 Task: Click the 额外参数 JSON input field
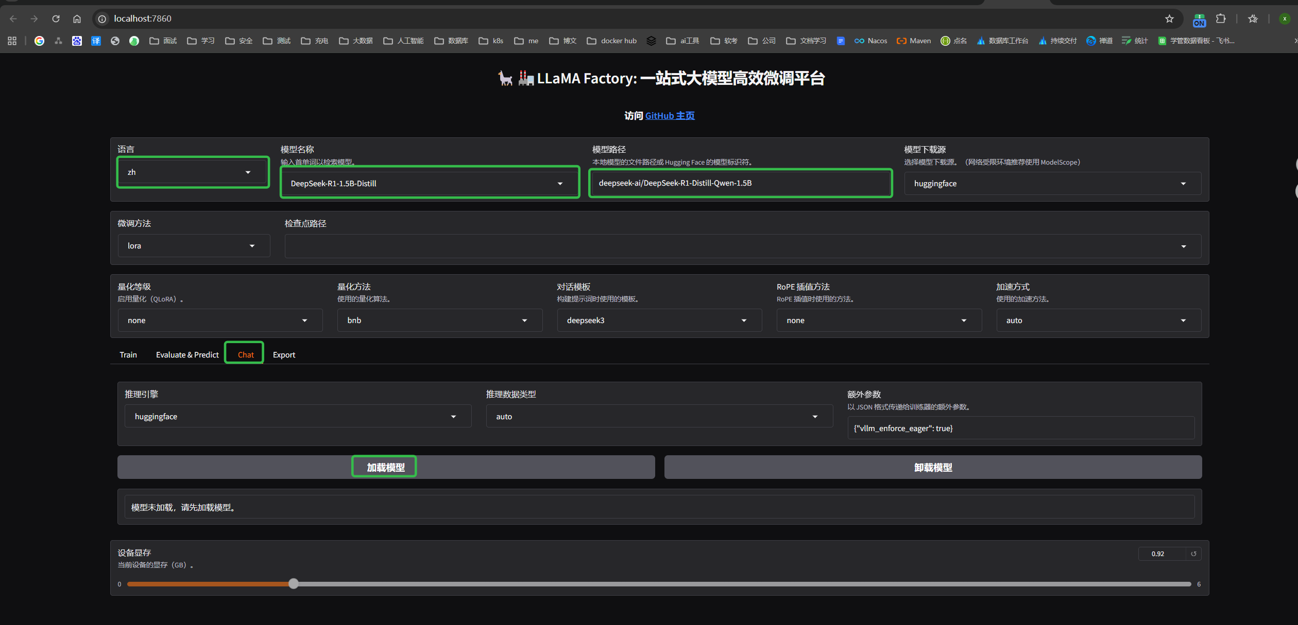(1021, 428)
